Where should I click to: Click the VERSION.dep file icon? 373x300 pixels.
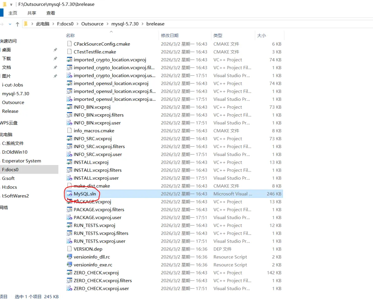coord(69,249)
